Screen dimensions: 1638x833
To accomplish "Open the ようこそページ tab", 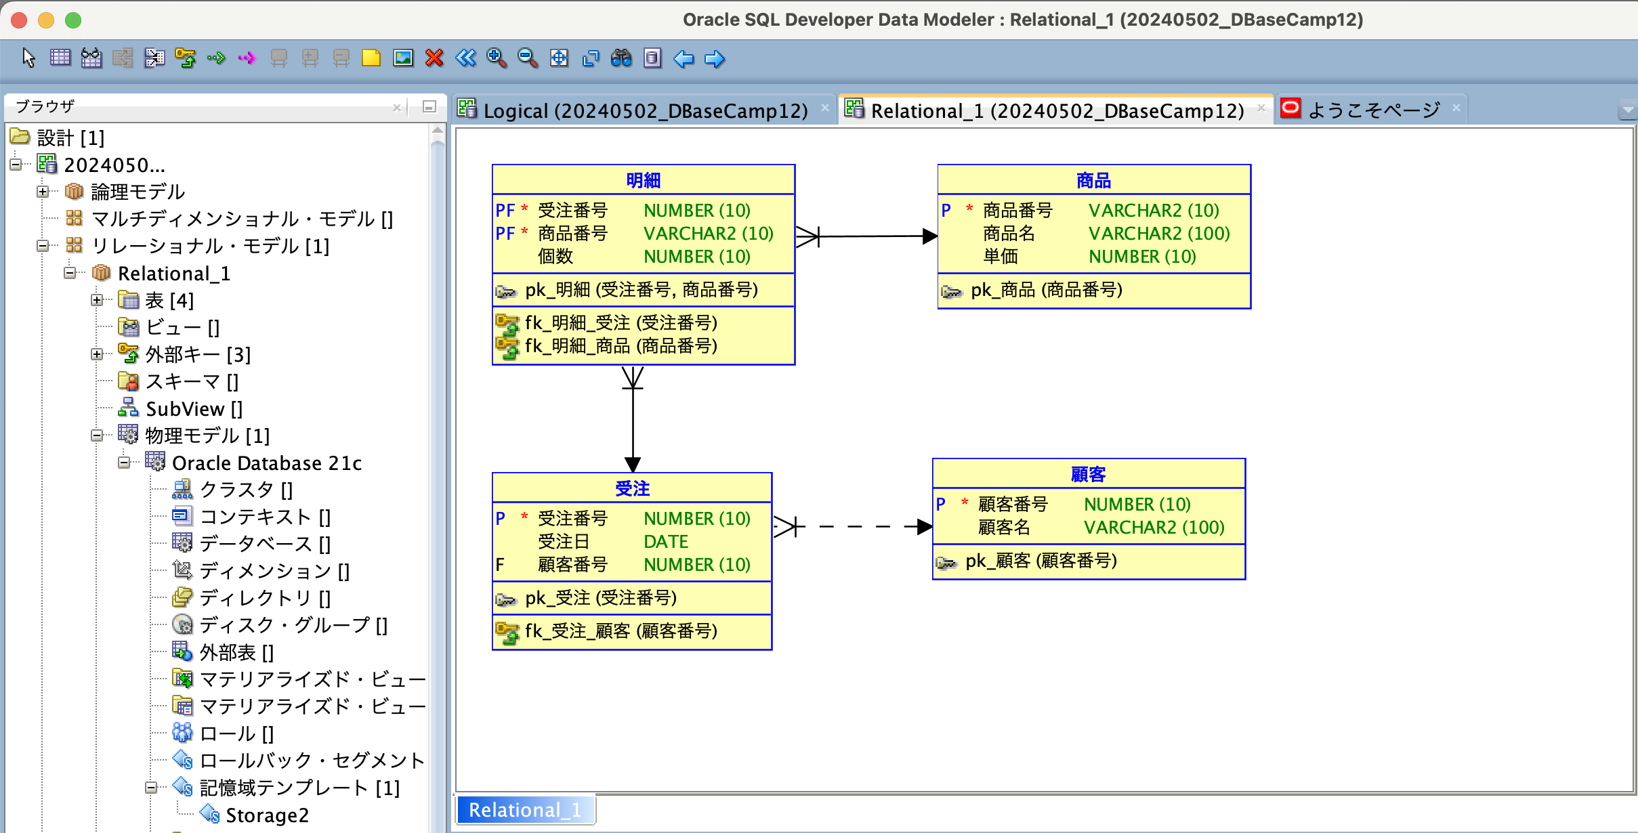I will pos(1375,108).
